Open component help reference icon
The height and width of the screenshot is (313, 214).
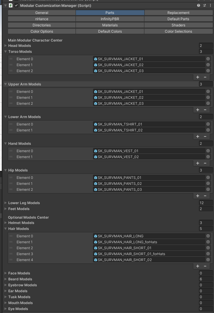[x=199, y=5]
